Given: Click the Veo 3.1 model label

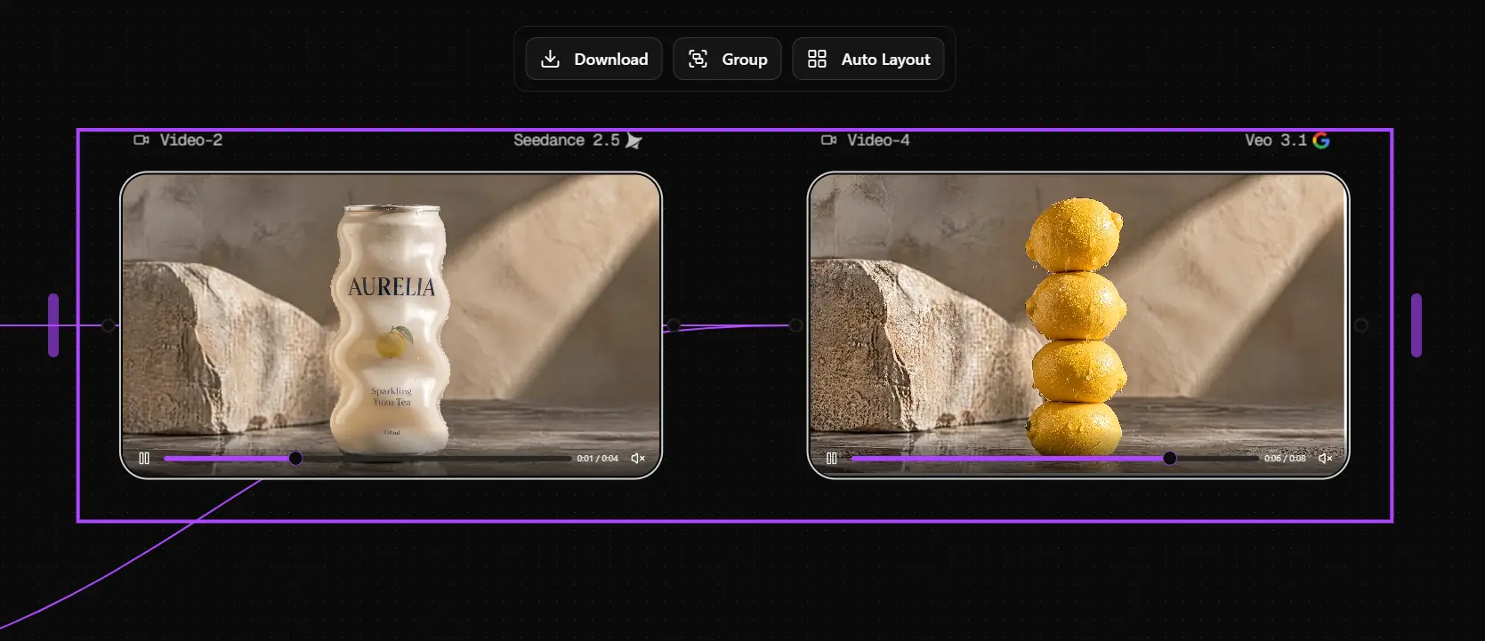Looking at the screenshot, I should click(x=1276, y=140).
